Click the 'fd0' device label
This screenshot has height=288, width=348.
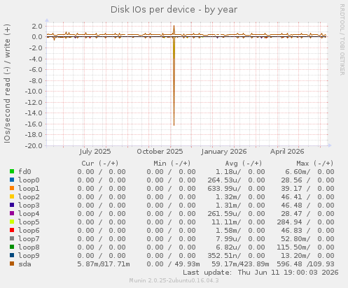click(x=25, y=172)
